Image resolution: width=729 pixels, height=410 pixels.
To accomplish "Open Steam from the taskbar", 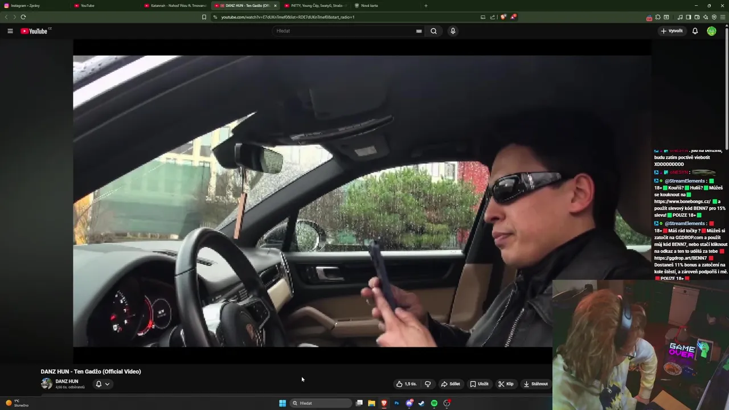I will (421, 403).
